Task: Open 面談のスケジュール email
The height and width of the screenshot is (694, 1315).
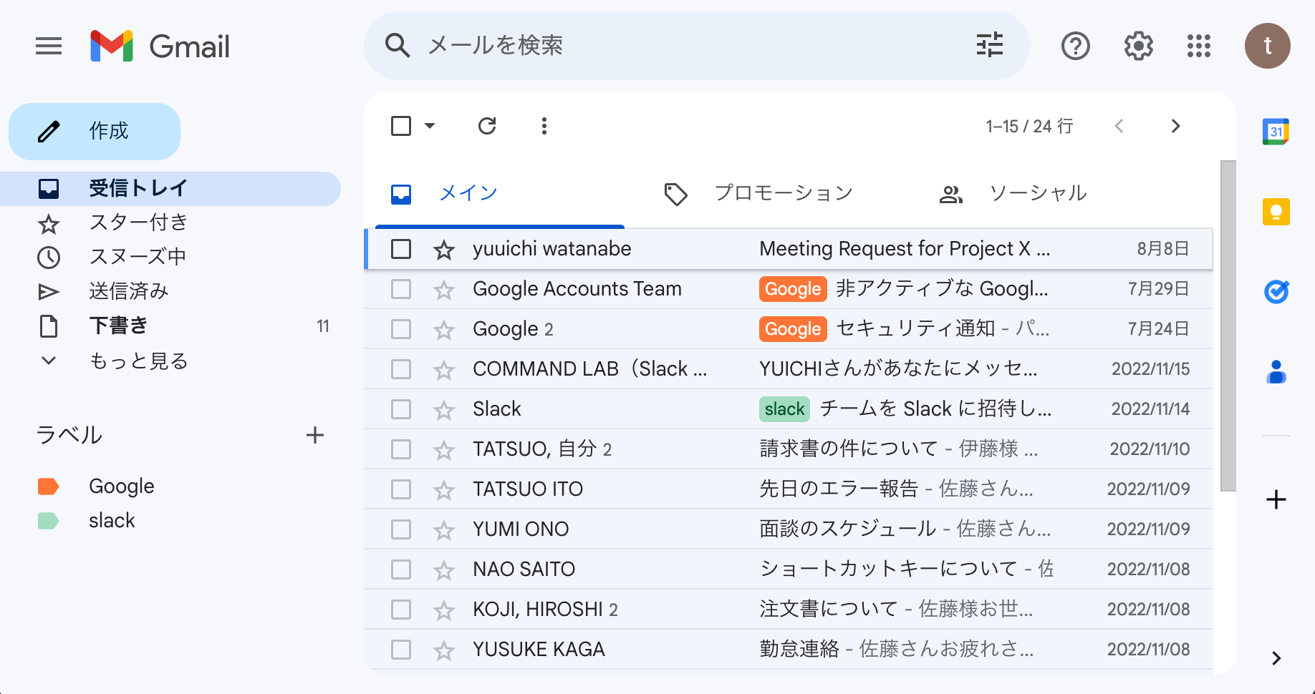Action: pos(789,529)
